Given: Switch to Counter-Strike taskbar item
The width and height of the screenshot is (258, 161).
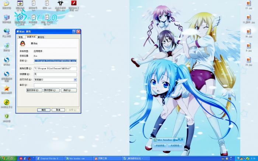Looking at the screenshot, I should tap(49, 158).
